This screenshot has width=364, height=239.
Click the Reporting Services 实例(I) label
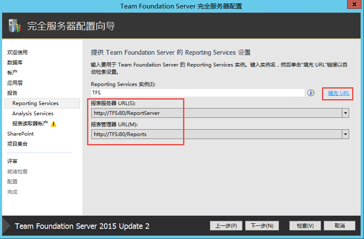(x=123, y=84)
